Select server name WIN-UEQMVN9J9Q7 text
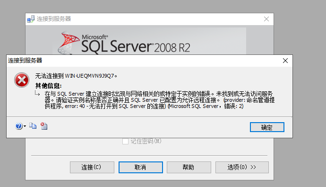The width and height of the screenshot is (326, 187). [89, 76]
